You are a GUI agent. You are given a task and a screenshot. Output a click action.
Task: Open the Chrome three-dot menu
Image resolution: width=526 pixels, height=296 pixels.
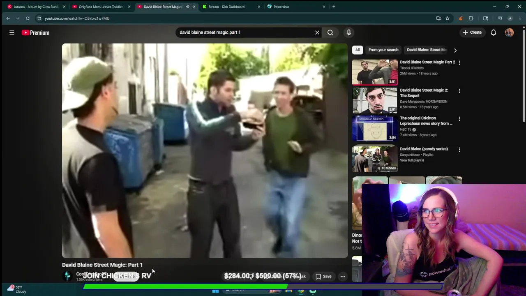[x=520, y=18]
